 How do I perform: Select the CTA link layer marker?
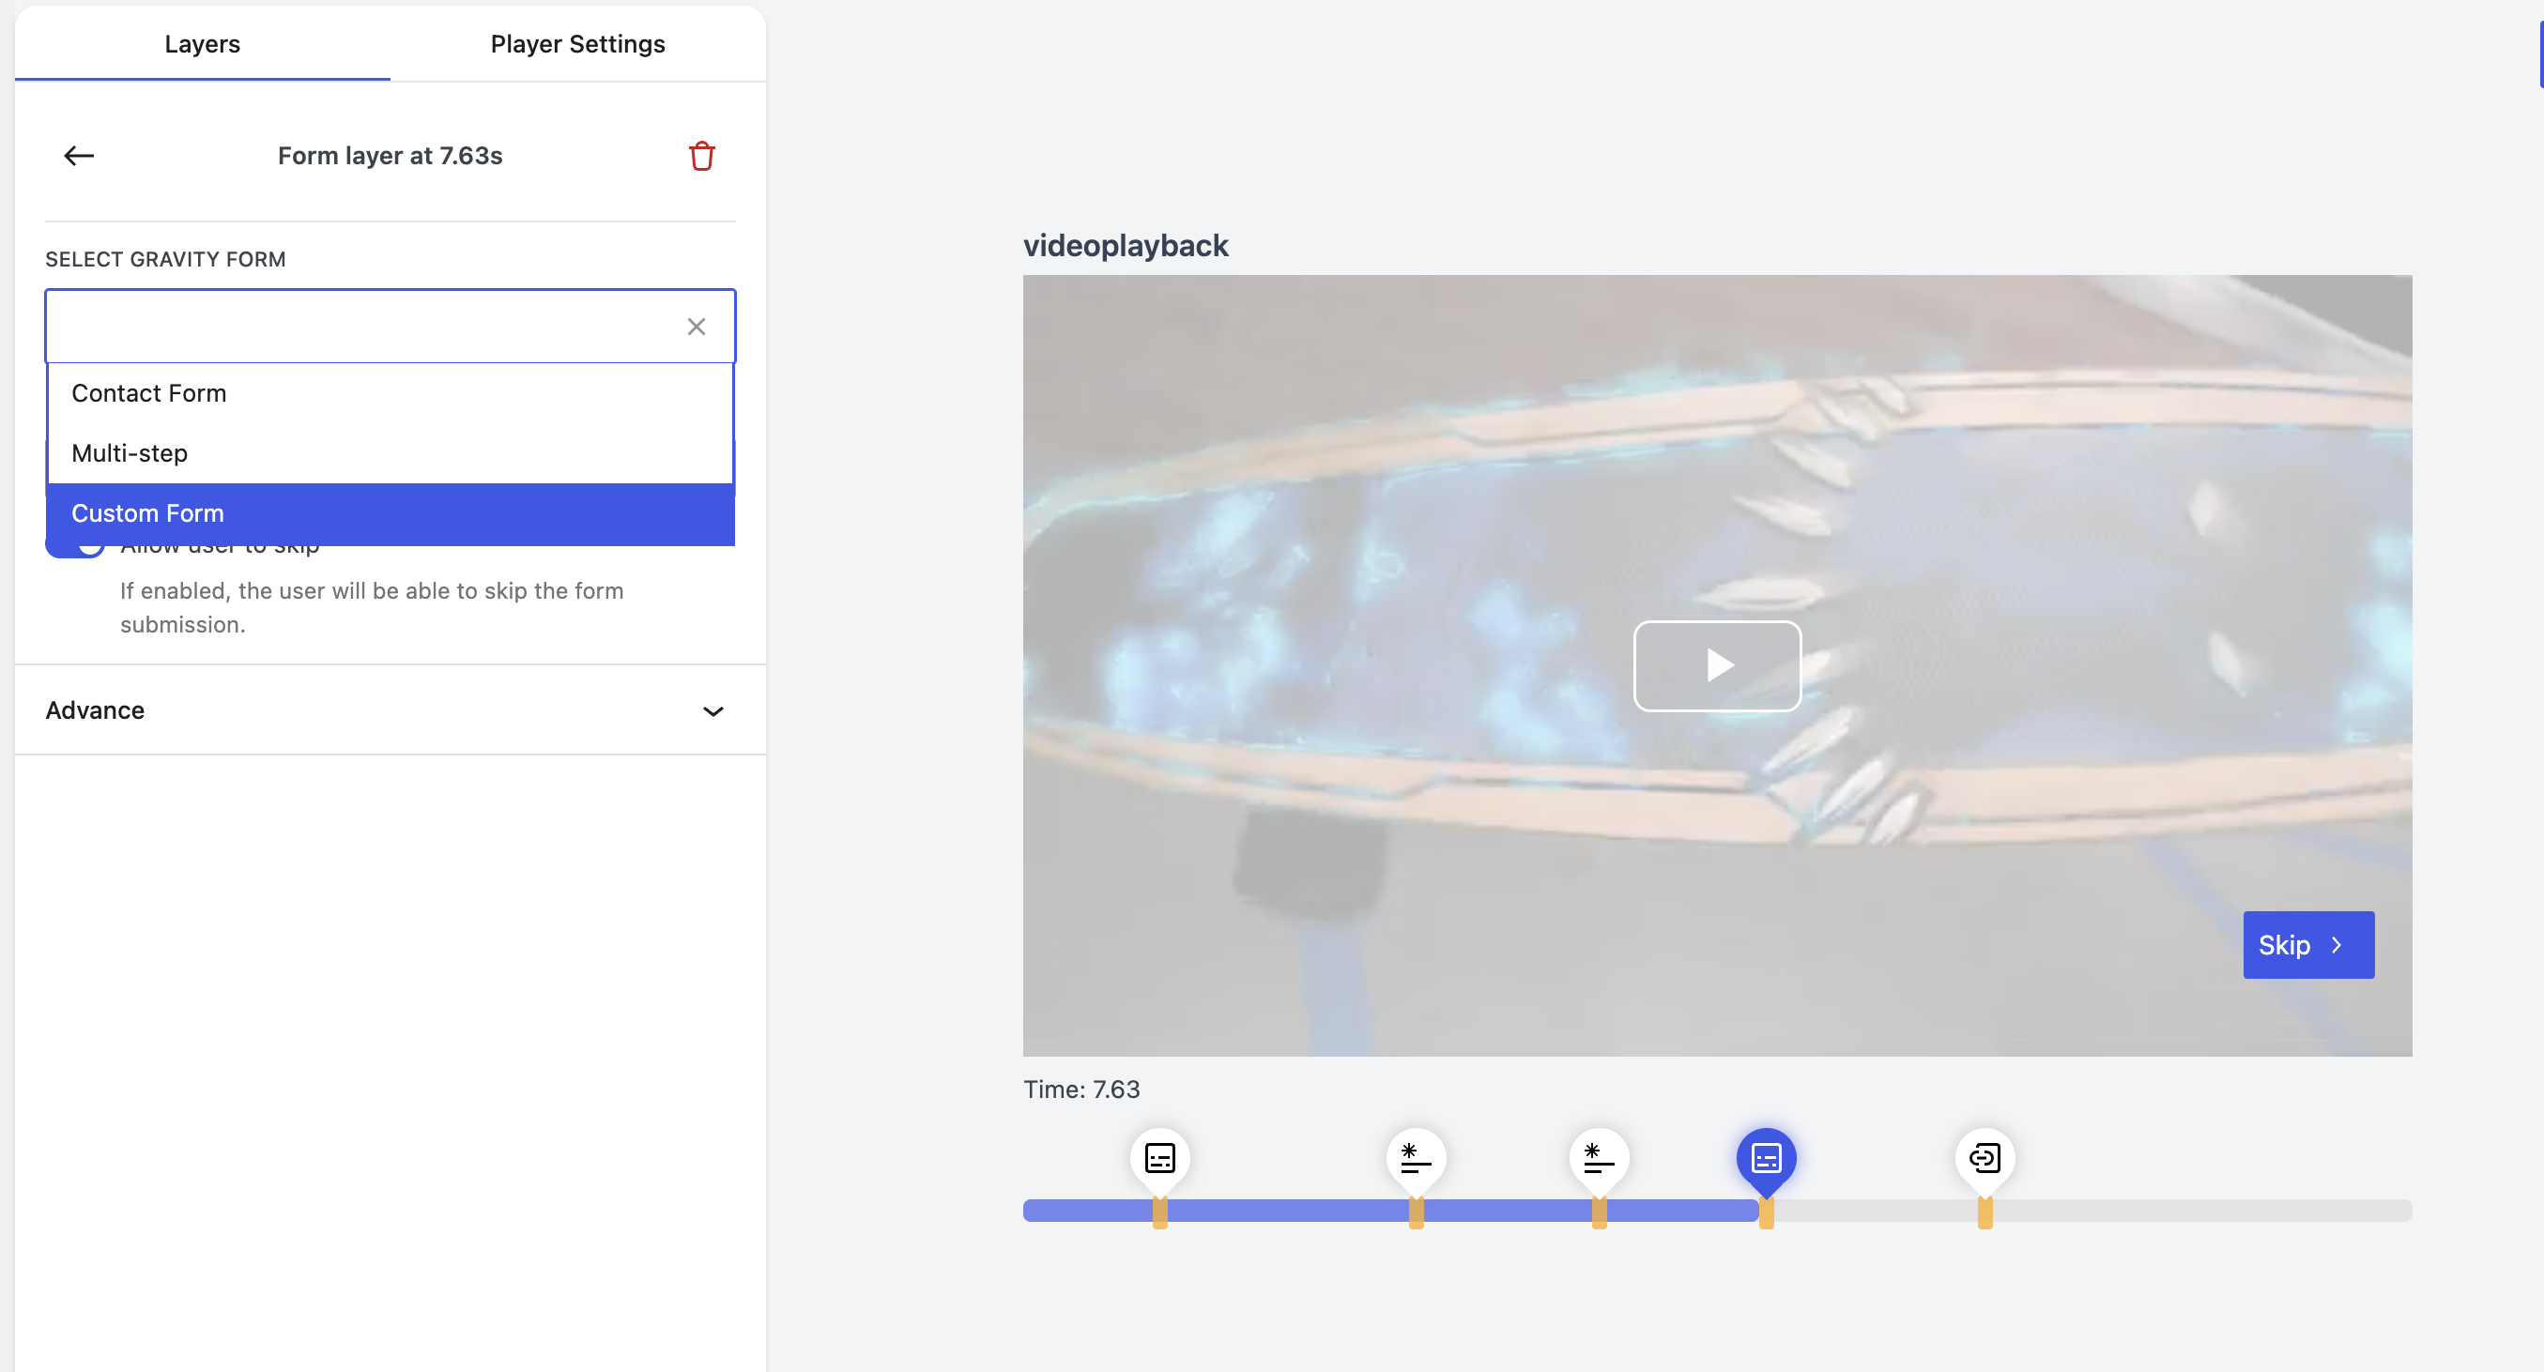pos(1985,1157)
